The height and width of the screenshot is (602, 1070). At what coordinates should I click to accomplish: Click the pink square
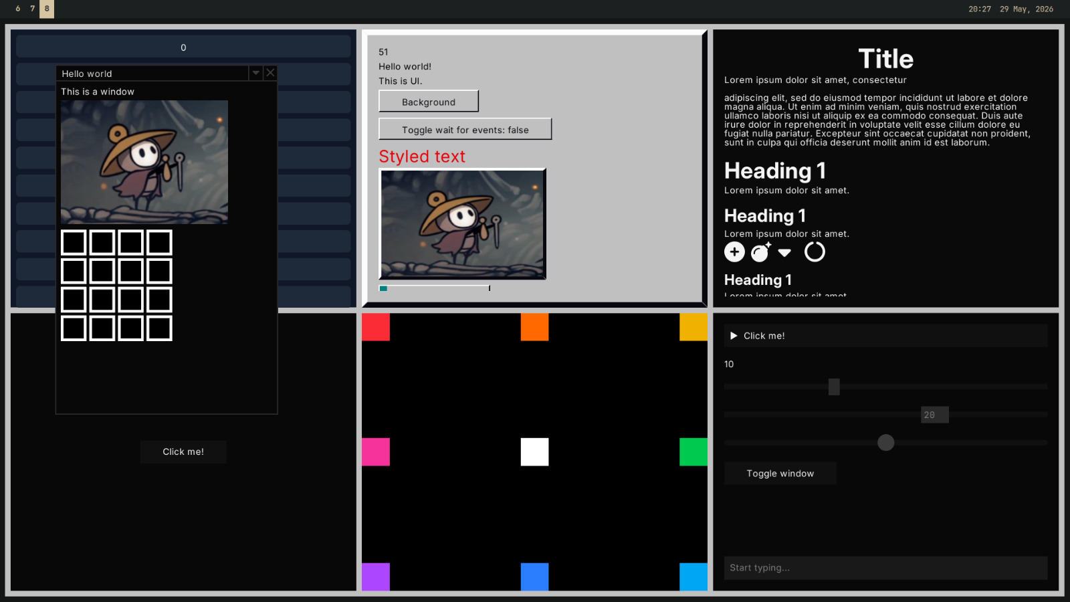coord(376,452)
